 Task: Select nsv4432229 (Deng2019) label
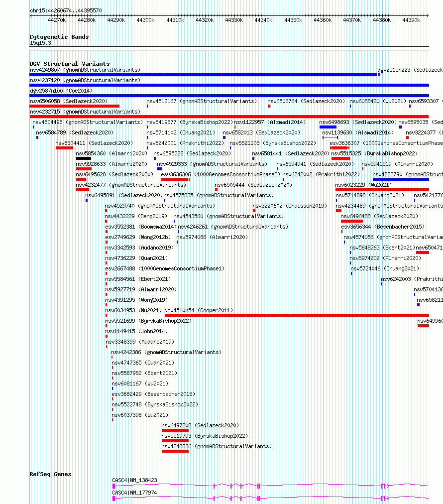coord(136,216)
